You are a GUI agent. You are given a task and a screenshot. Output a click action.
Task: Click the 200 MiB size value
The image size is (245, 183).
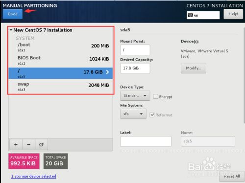(100, 46)
